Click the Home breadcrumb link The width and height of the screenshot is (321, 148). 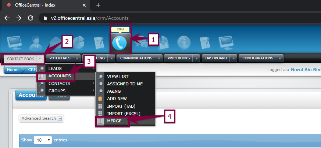[13, 70]
